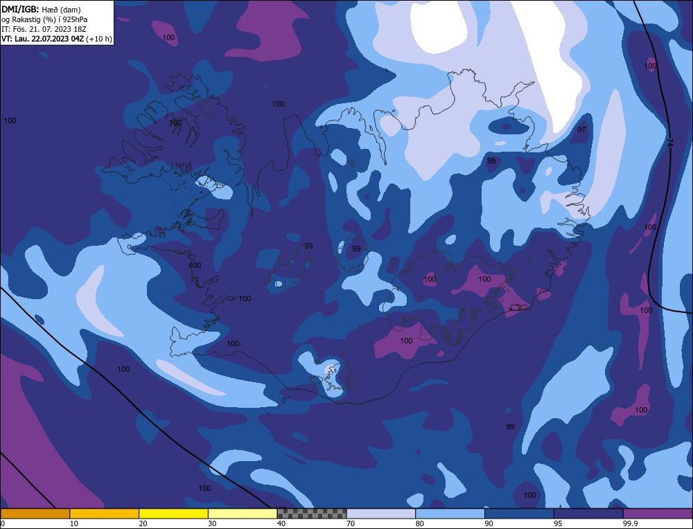The height and width of the screenshot is (529, 693).
Task: Select the 'VT: Lau. 22.07.2023 04Z' line
Action: tap(42, 39)
